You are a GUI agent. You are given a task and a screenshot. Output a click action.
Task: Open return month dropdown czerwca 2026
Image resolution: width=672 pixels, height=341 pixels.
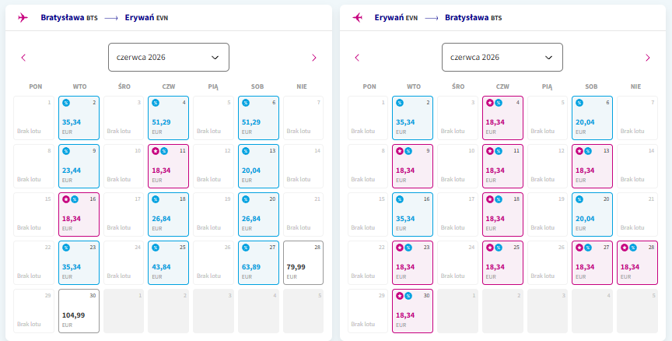[502, 57]
